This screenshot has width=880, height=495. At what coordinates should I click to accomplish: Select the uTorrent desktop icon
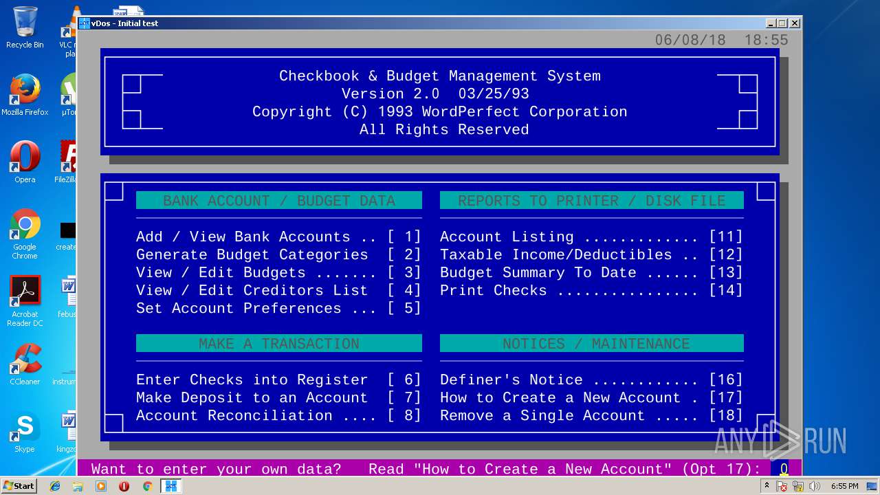(69, 95)
